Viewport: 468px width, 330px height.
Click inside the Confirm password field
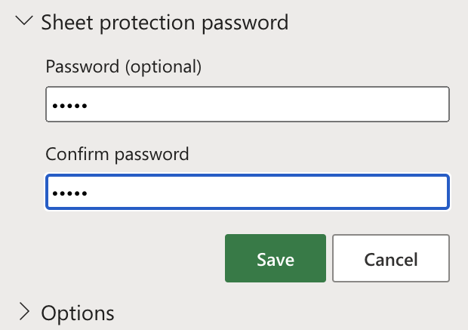pyautogui.click(x=248, y=192)
